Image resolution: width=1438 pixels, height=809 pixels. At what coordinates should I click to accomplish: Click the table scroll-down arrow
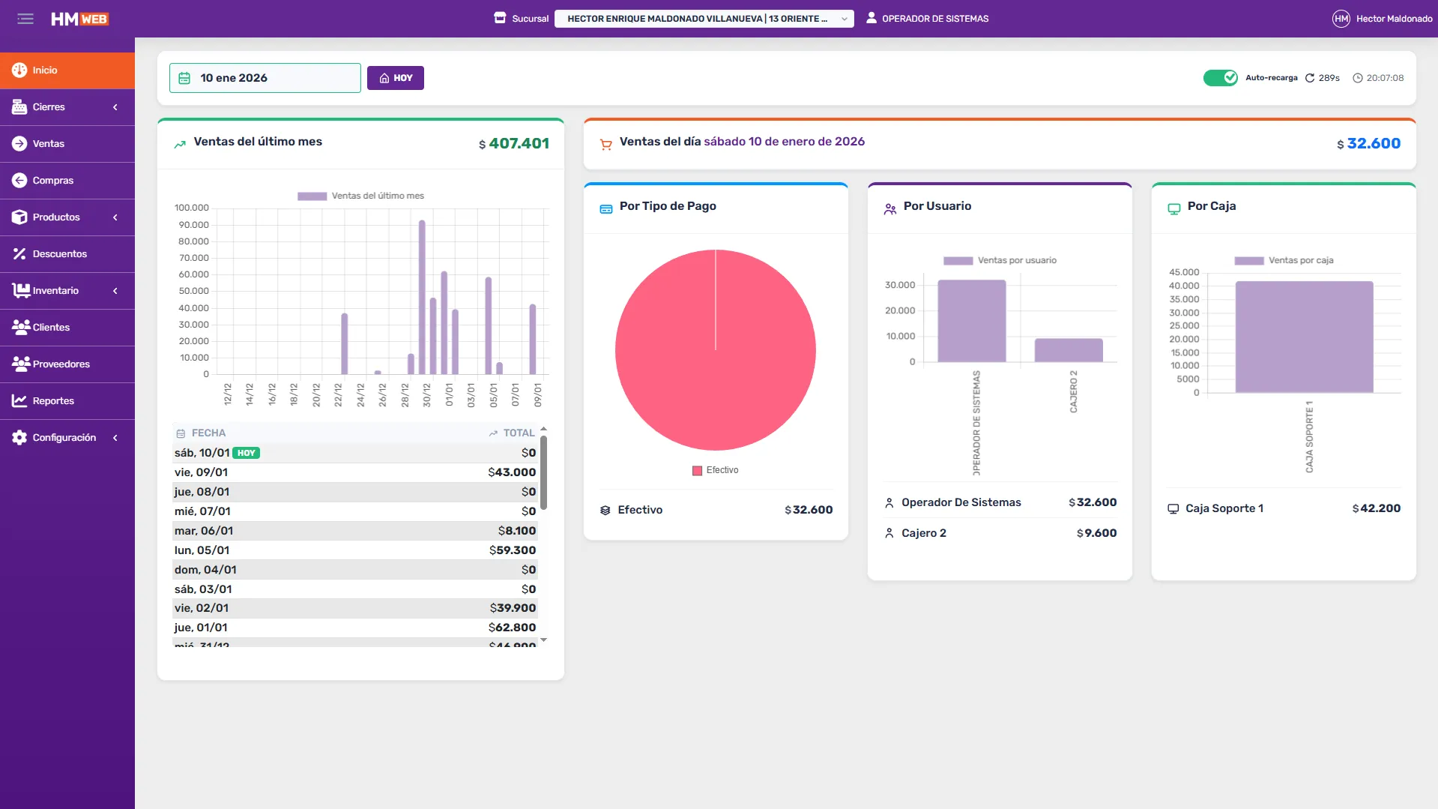(543, 640)
